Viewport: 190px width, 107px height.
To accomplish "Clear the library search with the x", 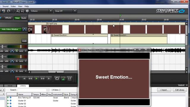I will [x=48, y=90].
